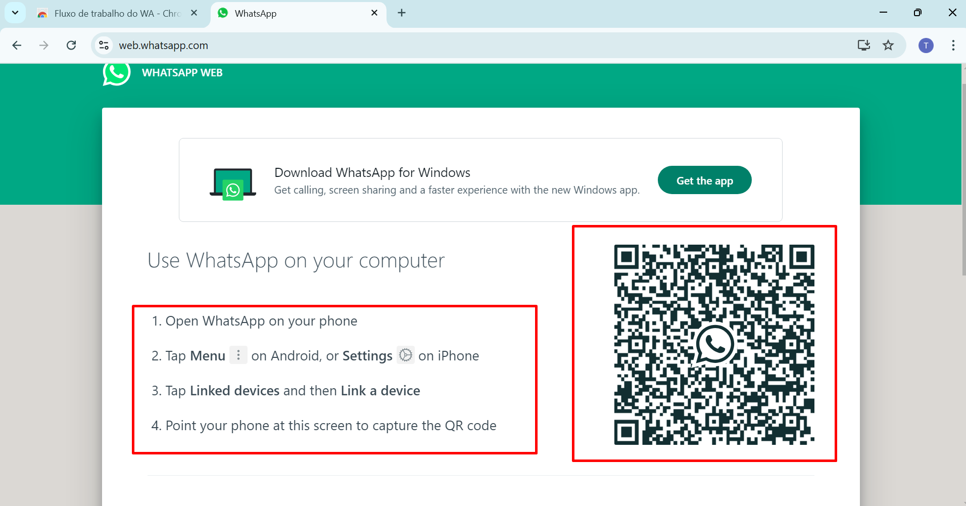Click the Use WhatsApp on your computer heading

click(296, 261)
